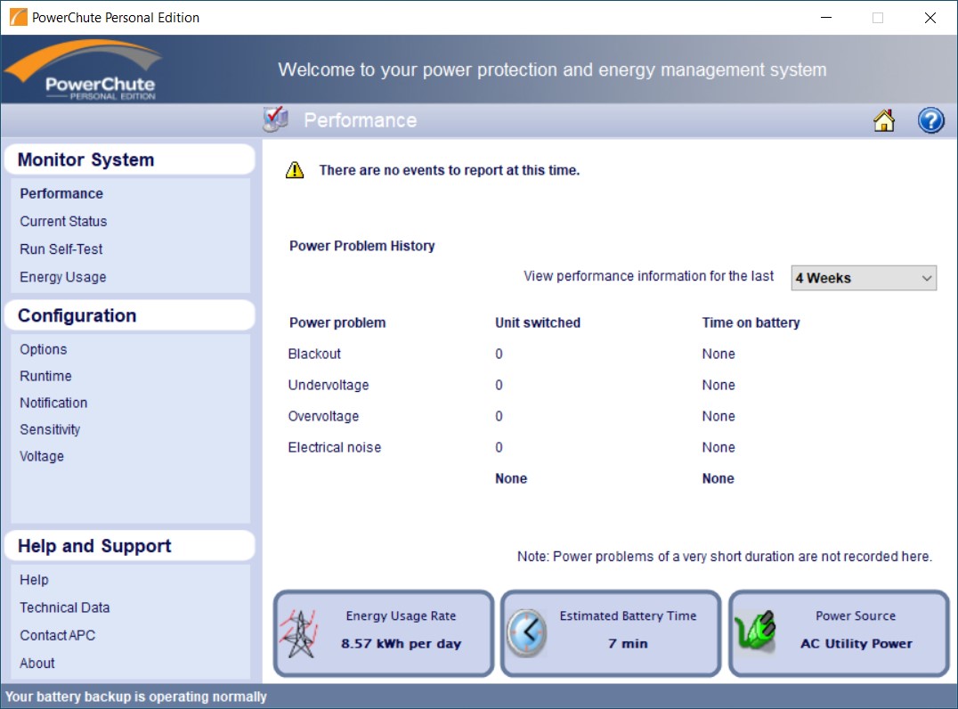Click the bold None total under Time on battery

[718, 478]
